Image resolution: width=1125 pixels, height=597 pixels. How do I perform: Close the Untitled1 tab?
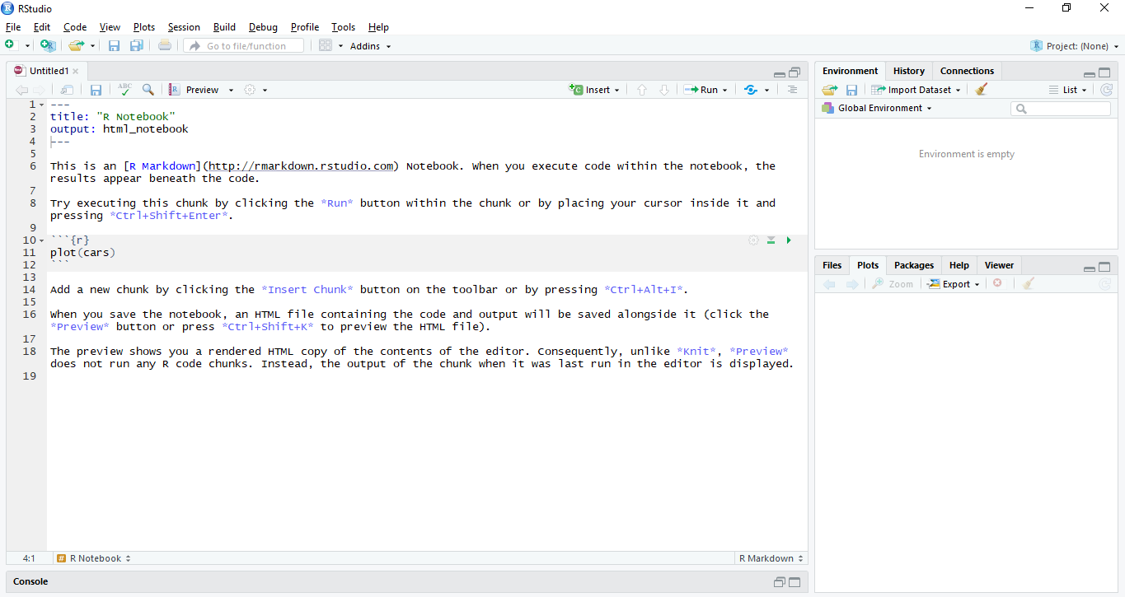[x=76, y=72]
